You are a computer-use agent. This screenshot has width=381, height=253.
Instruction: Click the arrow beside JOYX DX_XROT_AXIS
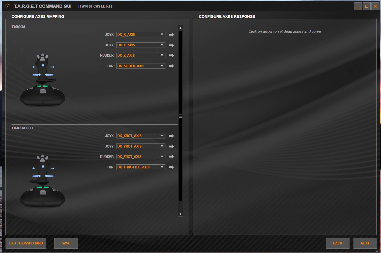pos(171,136)
